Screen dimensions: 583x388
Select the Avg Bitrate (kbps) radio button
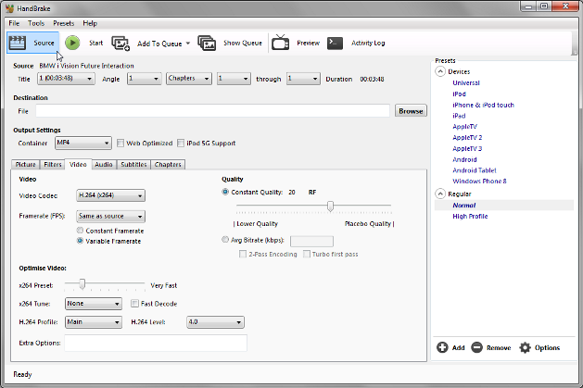225,240
